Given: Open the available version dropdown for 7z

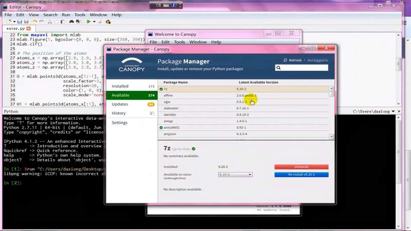Looking at the screenshot, I should 235,175.
